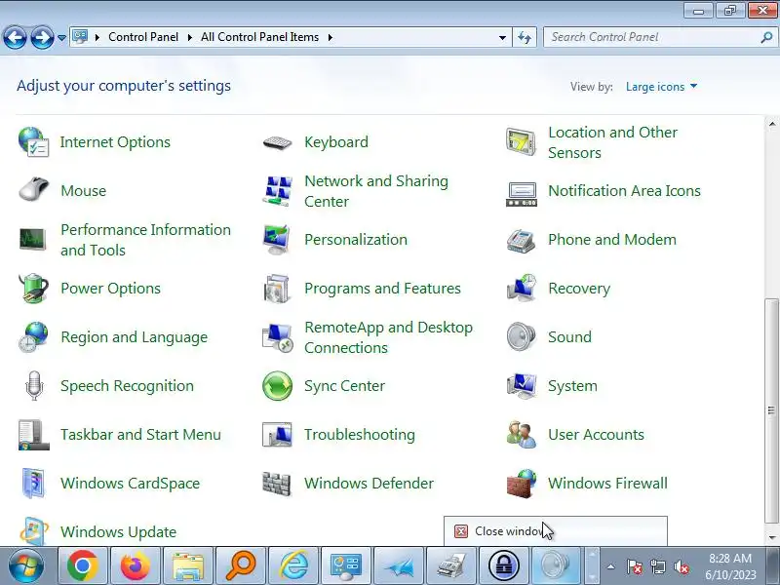
Task: Click the Control Panel taskbar button
Action: 346,566
